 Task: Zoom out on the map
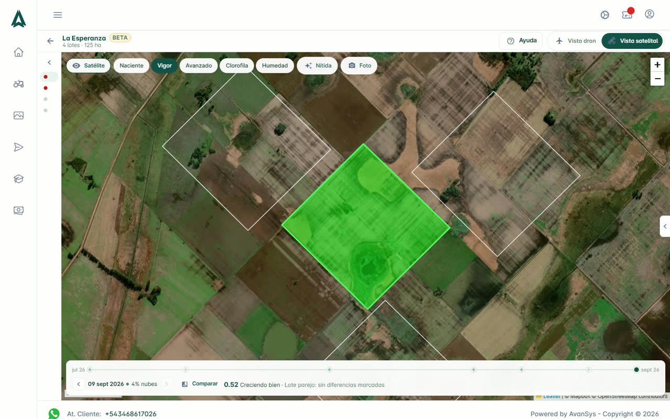657,79
